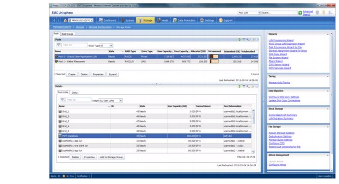Open Configure Atmos link

[x=277, y=165]
